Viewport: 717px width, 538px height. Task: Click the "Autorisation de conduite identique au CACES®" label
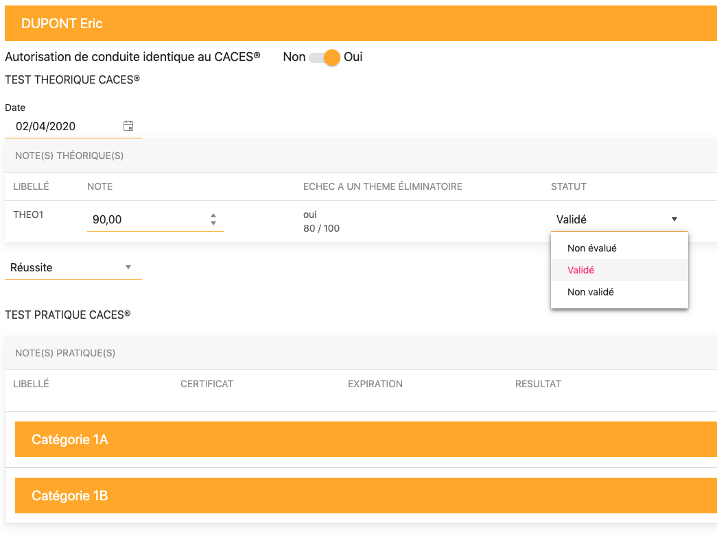132,57
